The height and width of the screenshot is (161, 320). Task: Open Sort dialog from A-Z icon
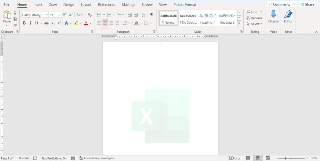(144, 15)
